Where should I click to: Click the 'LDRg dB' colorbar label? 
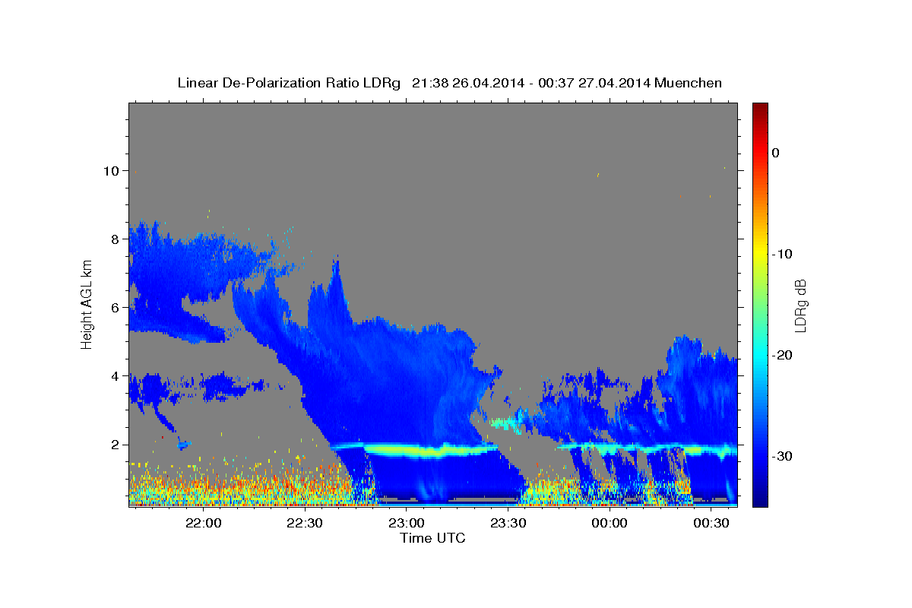(800, 306)
